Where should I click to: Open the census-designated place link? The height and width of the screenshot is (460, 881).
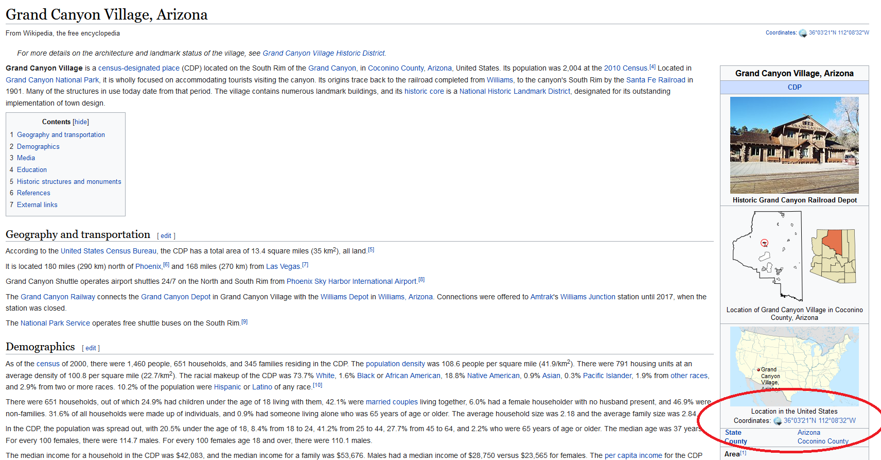139,68
